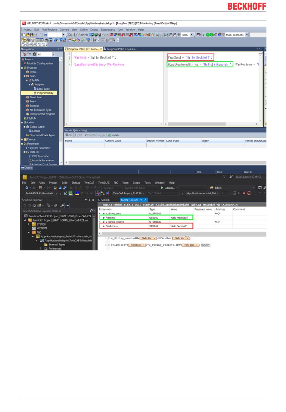Image resolution: width=286 pixels, height=412 pixels.
Task: Open the Output tab in GX Works3
Action: click(27, 168)
